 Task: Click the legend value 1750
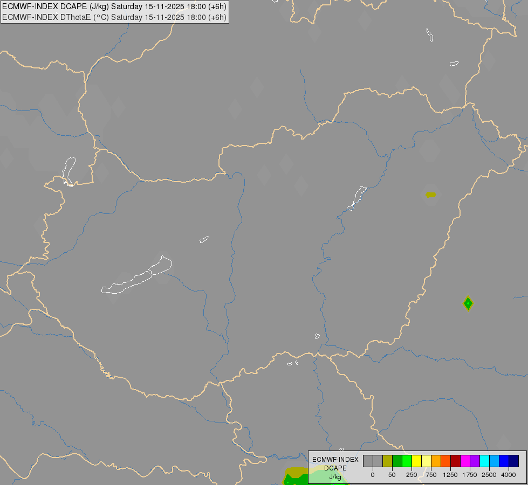(470, 475)
